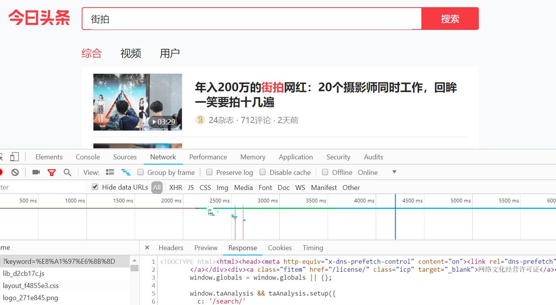Toggle the show overview icon
The image size is (556, 305).
click(x=126, y=172)
